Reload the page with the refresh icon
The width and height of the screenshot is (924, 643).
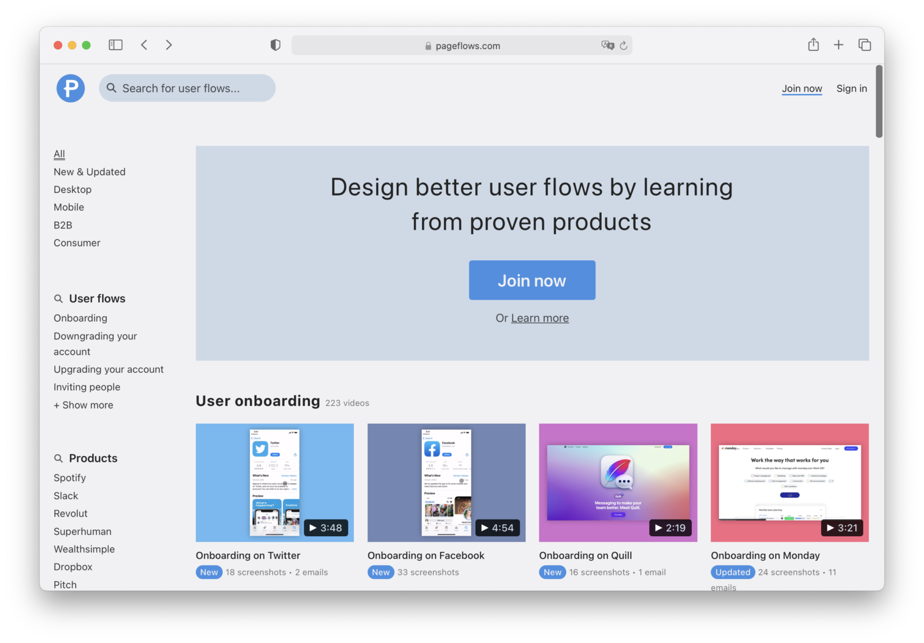tap(624, 46)
